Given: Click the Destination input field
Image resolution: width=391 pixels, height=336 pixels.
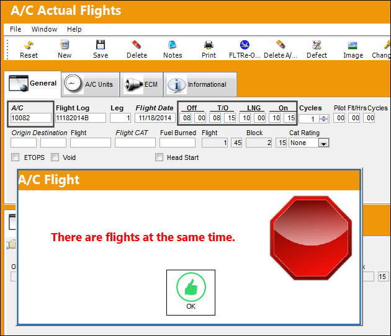Looking at the screenshot, I should tap(53, 143).
